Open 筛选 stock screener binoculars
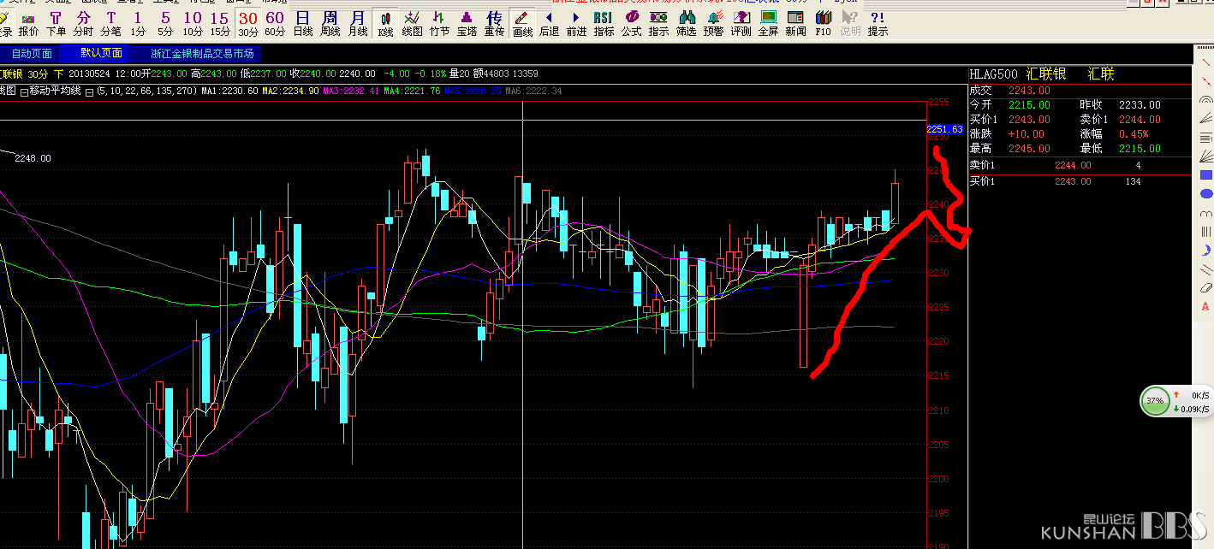 686,23
